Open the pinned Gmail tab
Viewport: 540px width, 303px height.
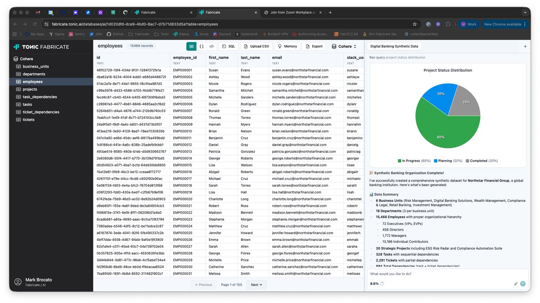pyautogui.click(x=38, y=13)
